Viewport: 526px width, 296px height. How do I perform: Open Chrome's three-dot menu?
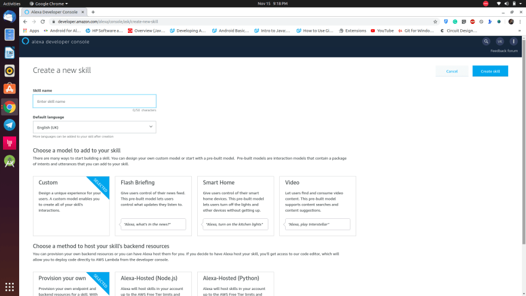coord(520,22)
